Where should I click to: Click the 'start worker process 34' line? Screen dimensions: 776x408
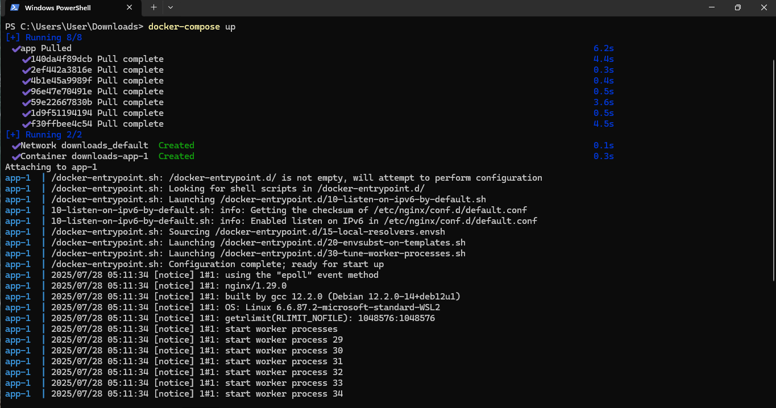tap(284, 394)
